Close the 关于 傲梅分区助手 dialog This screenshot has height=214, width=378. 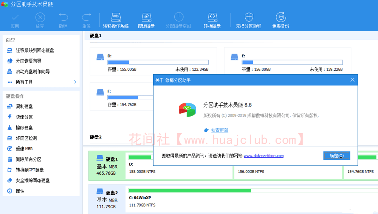(x=352, y=80)
